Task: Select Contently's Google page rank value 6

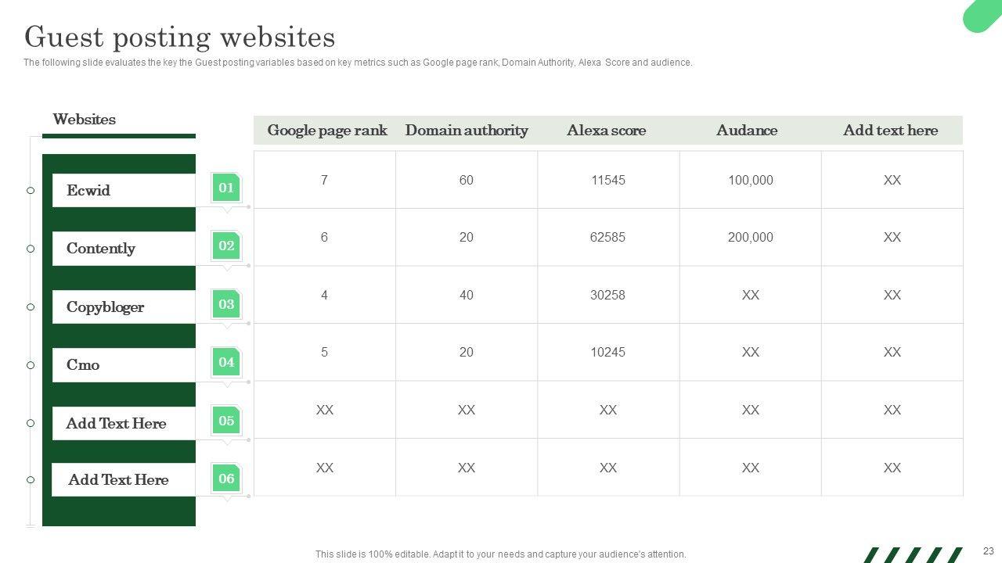Action: click(x=324, y=237)
